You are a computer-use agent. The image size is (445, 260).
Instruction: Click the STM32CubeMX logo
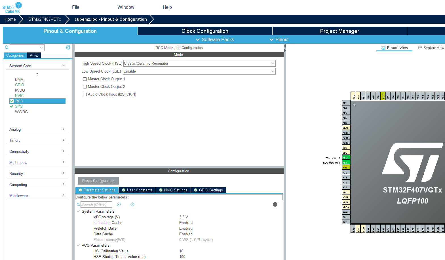pos(12,7)
